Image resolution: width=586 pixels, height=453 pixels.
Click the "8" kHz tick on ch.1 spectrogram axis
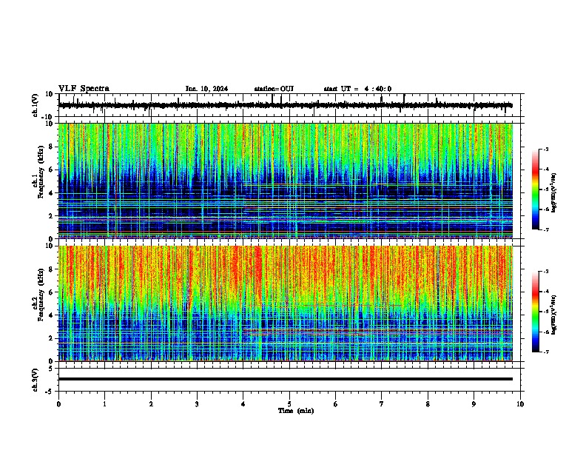pyautogui.click(x=52, y=147)
